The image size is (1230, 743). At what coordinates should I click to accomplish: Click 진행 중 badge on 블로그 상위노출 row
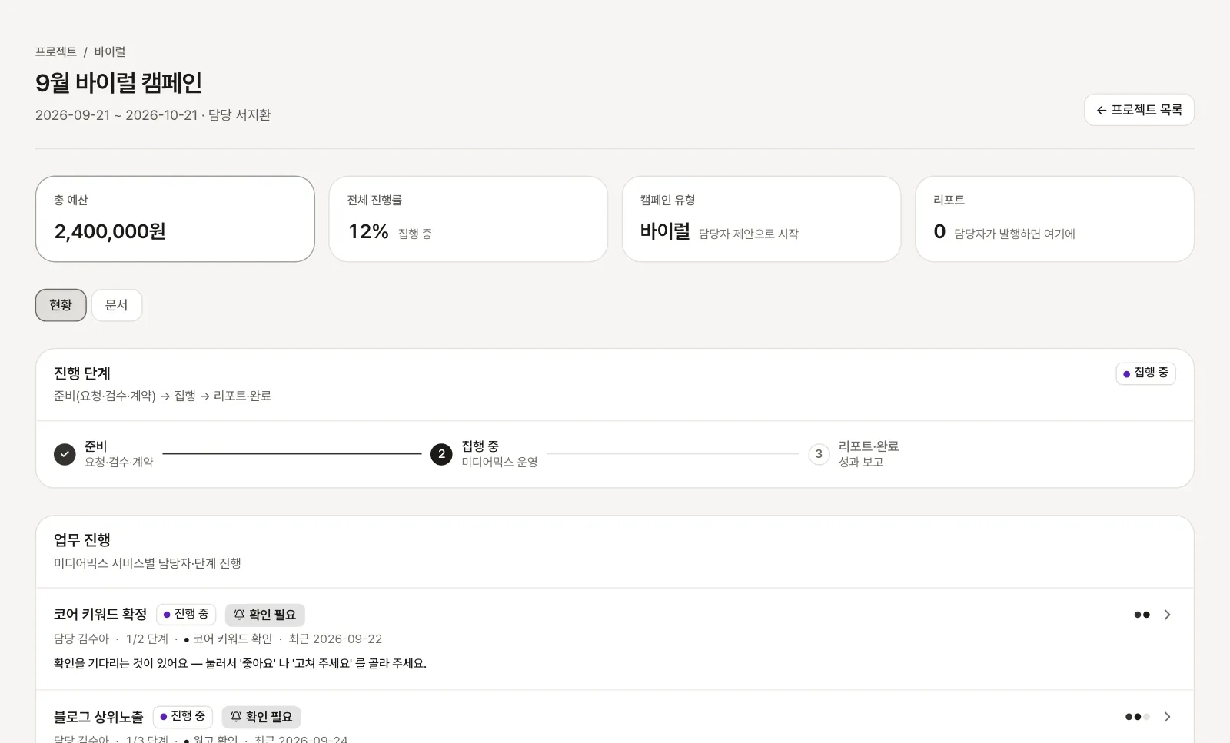click(183, 717)
